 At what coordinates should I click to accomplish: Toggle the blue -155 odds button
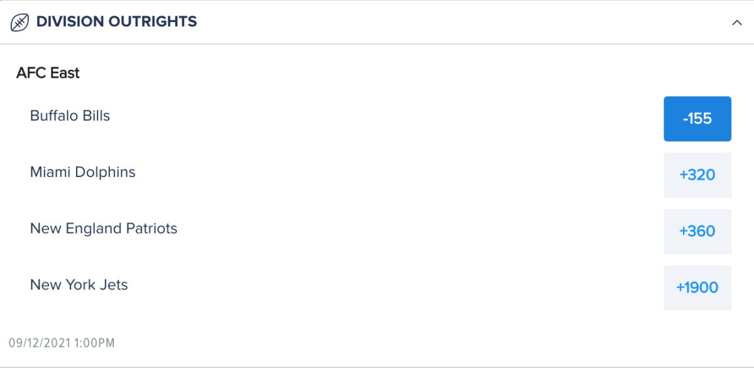tap(697, 119)
